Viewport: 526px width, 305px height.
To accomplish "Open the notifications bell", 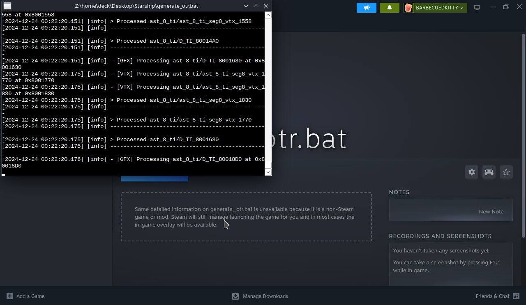I will (389, 8).
